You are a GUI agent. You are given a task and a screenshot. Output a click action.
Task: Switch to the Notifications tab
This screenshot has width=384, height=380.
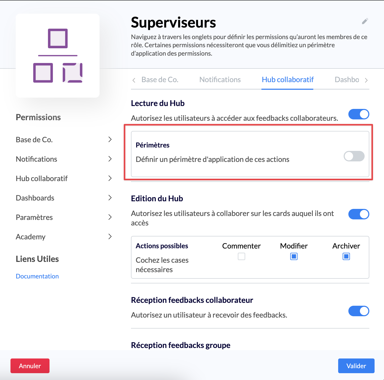tap(220, 80)
